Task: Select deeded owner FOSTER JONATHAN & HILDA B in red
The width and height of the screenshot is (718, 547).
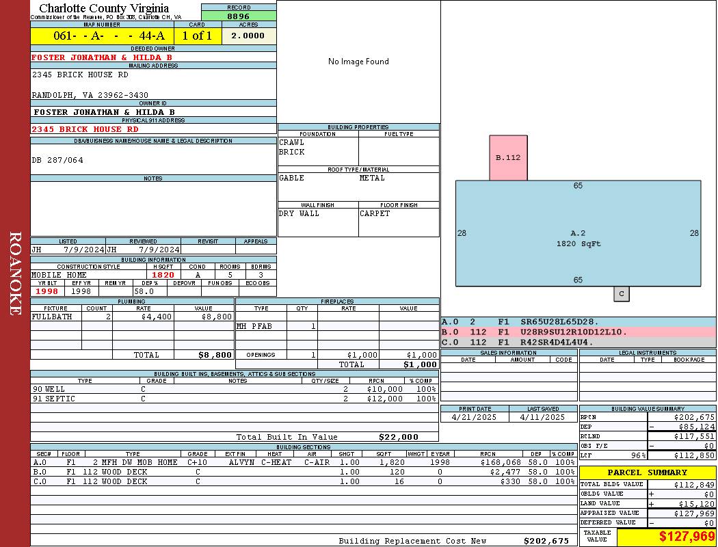Action: pos(102,57)
